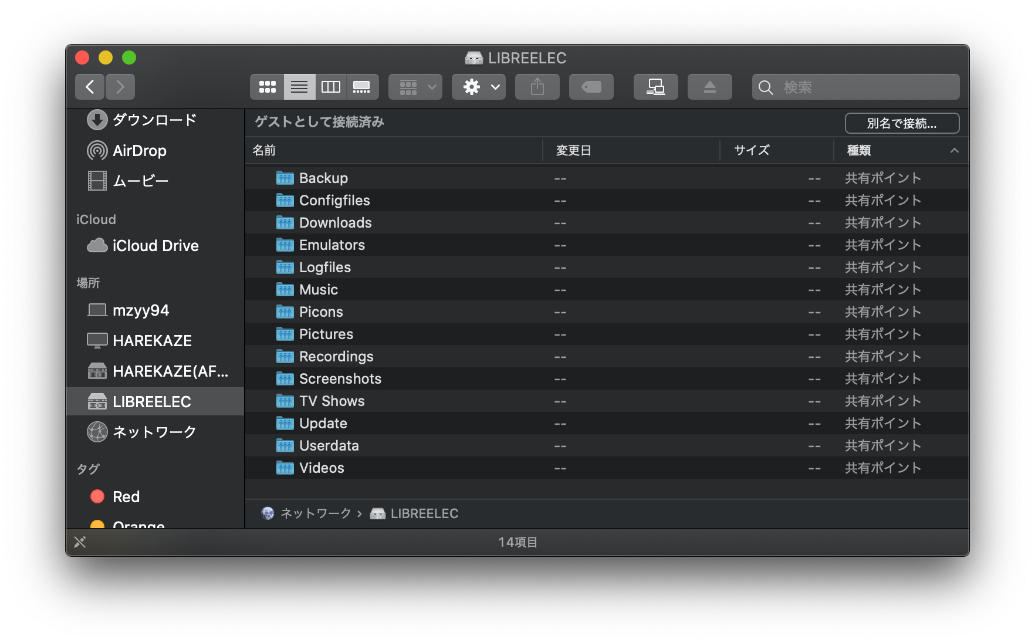Viewport: 1035px width, 643px height.
Task: Go back with the left arrow button
Action: coord(90,87)
